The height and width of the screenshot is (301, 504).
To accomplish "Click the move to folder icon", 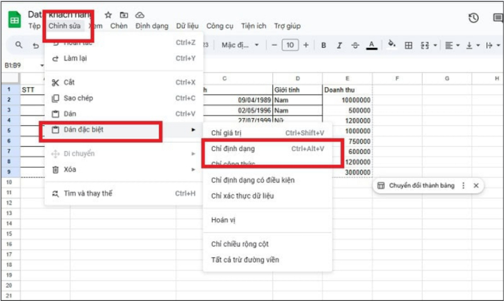I will coord(123,14).
